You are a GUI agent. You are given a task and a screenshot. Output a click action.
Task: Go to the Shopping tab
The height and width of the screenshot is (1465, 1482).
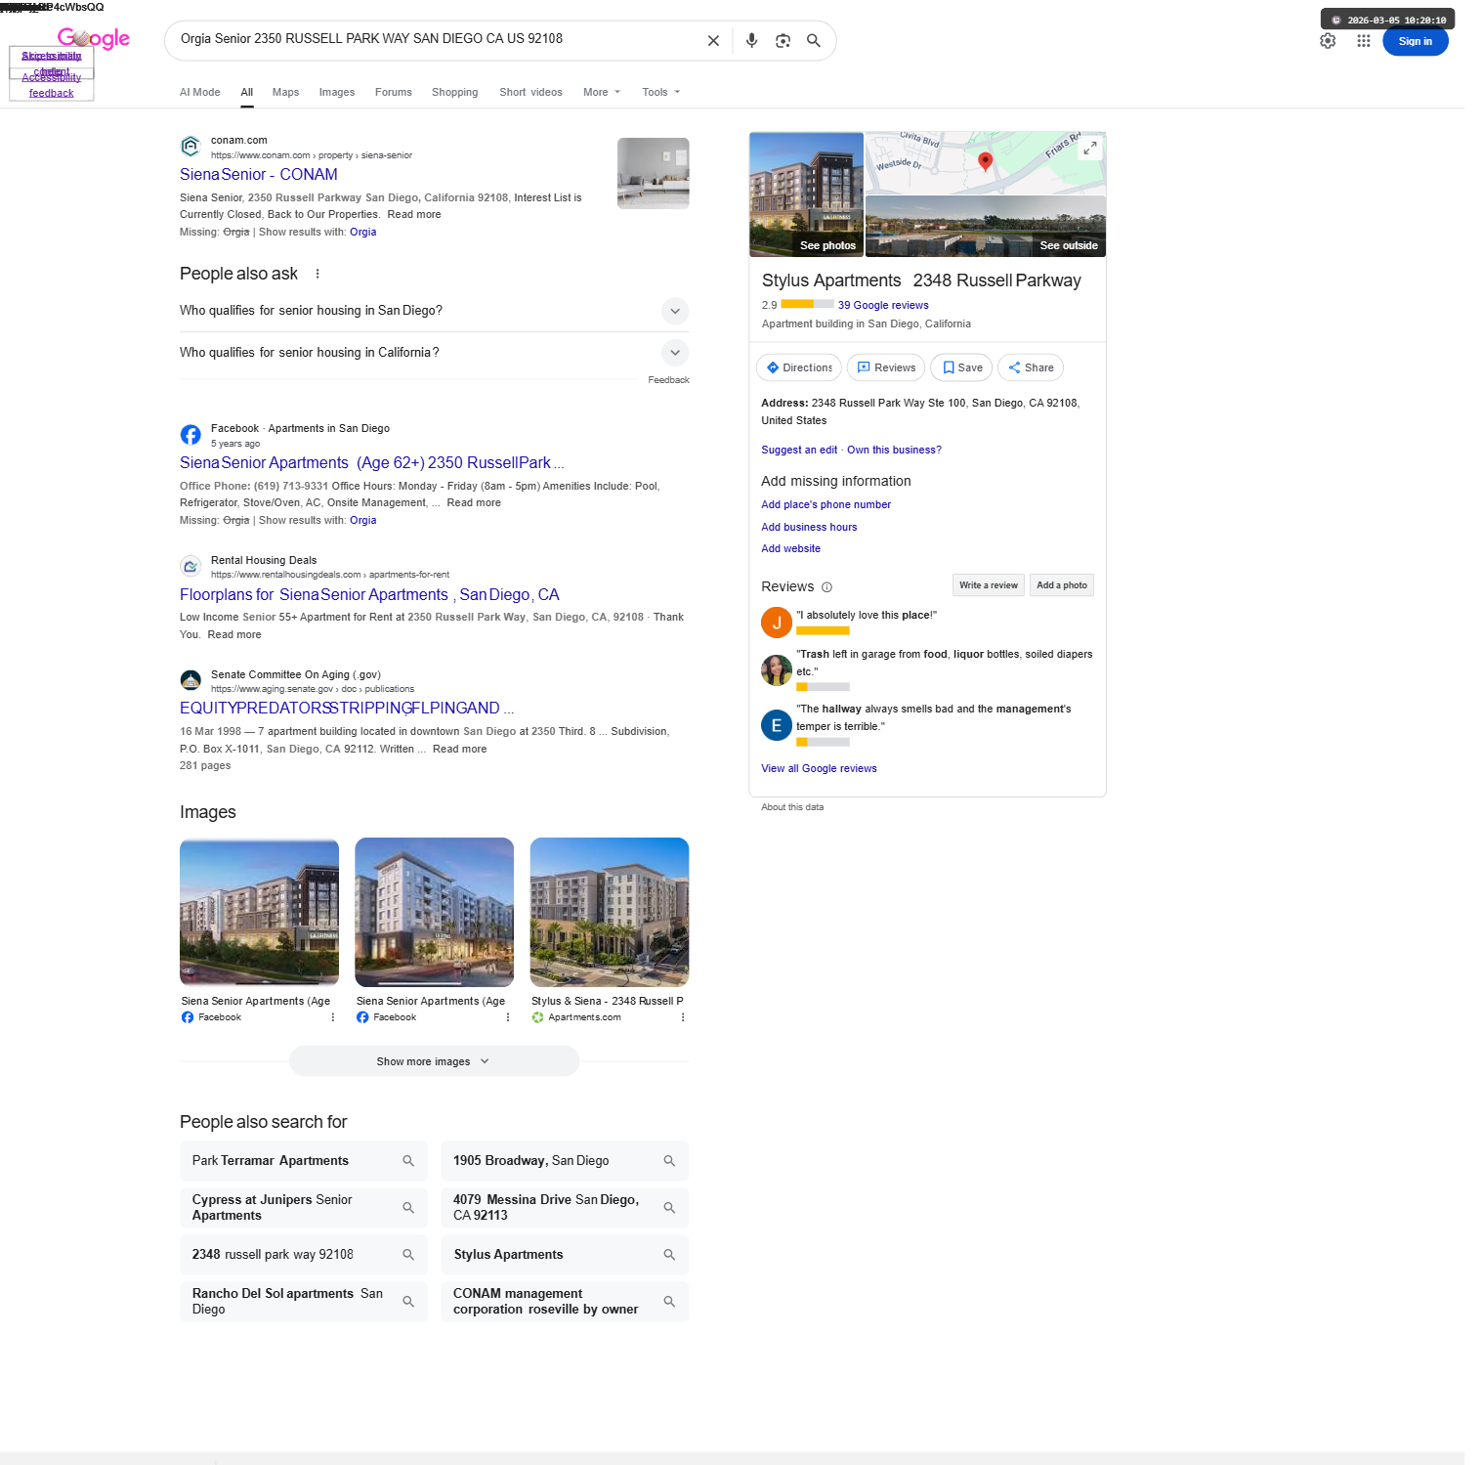pyautogui.click(x=455, y=93)
